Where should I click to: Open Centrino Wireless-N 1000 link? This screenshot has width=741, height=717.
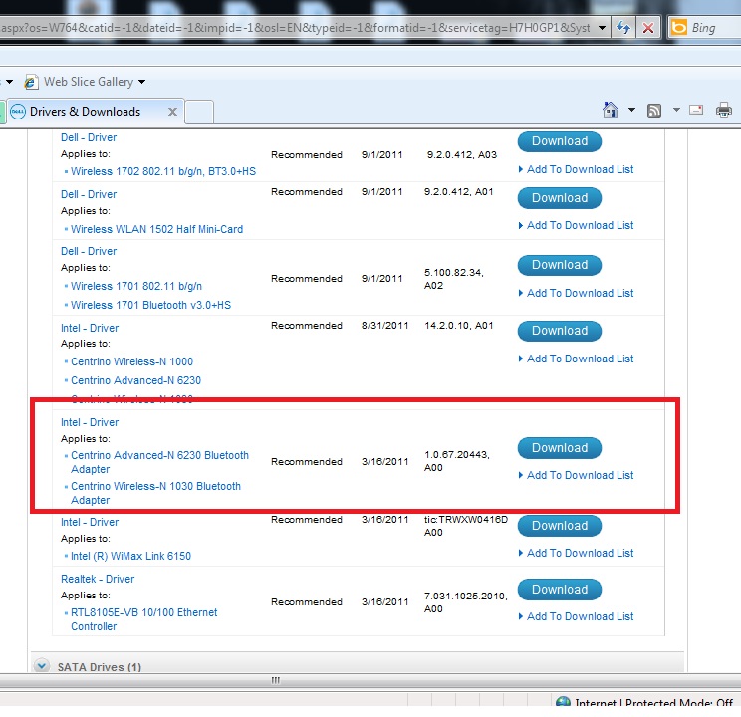click(131, 361)
